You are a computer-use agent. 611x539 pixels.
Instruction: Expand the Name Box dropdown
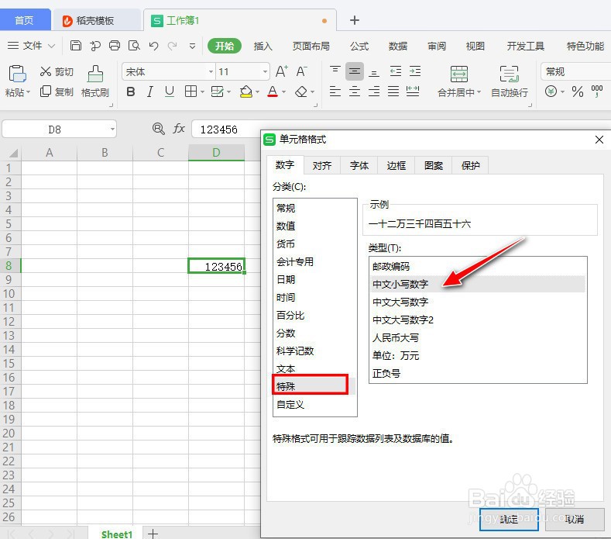tap(112, 129)
